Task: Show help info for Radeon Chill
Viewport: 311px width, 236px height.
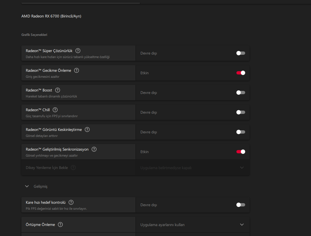Action: pyautogui.click(x=55, y=110)
